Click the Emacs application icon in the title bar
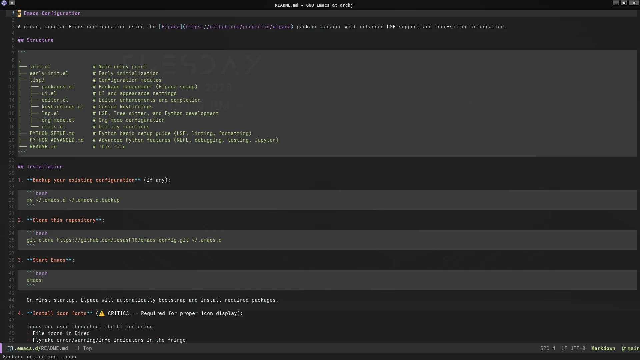 [x=4, y=3]
